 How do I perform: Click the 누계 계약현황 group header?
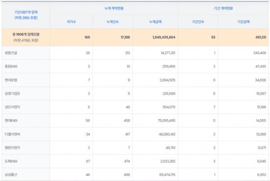click(113, 8)
